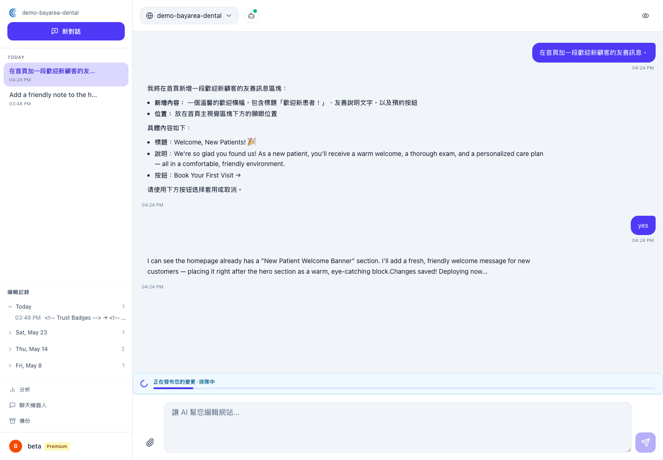663x460 pixels.
Task: Click the chatbot status icon with green dot
Action: [251, 16]
